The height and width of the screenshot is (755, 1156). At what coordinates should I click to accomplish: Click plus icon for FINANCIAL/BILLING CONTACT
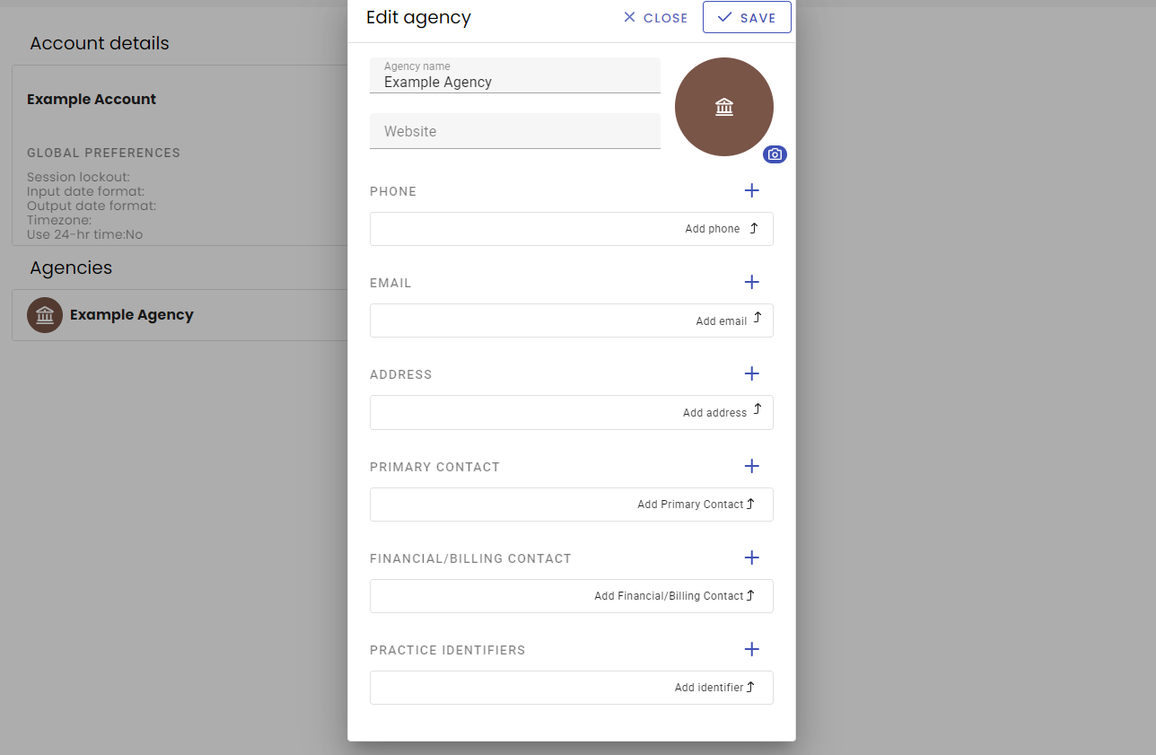pyautogui.click(x=752, y=557)
